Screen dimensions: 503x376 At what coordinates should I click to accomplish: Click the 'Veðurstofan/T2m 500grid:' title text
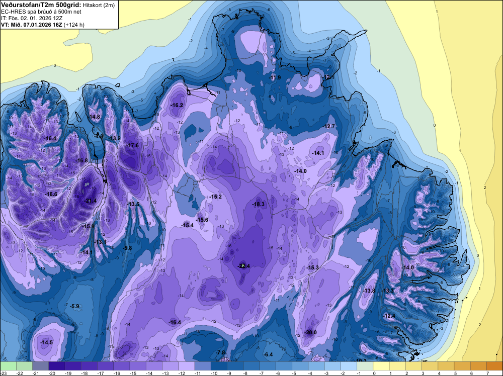pyautogui.click(x=41, y=5)
